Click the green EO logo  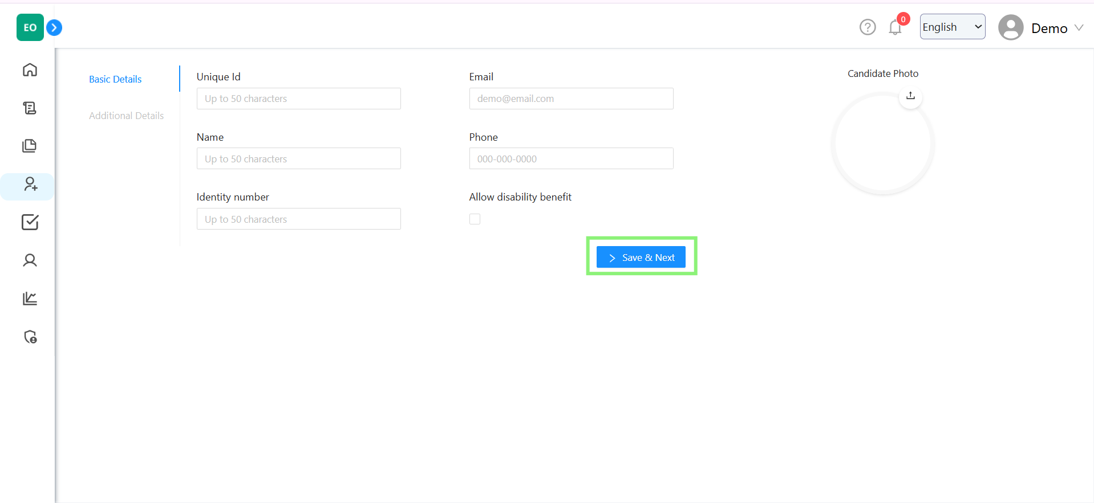pyautogui.click(x=30, y=27)
